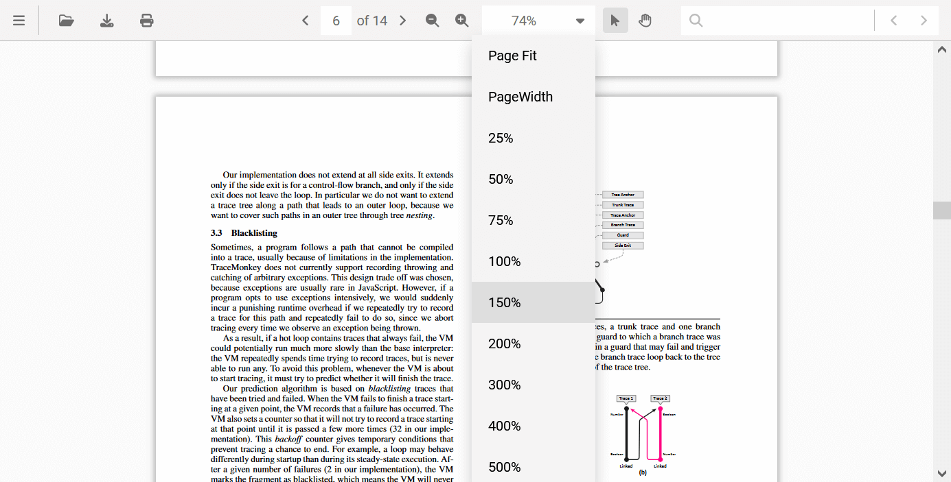This screenshot has width=951, height=482.
Task: Pick 200% zoom level
Action: pos(505,344)
